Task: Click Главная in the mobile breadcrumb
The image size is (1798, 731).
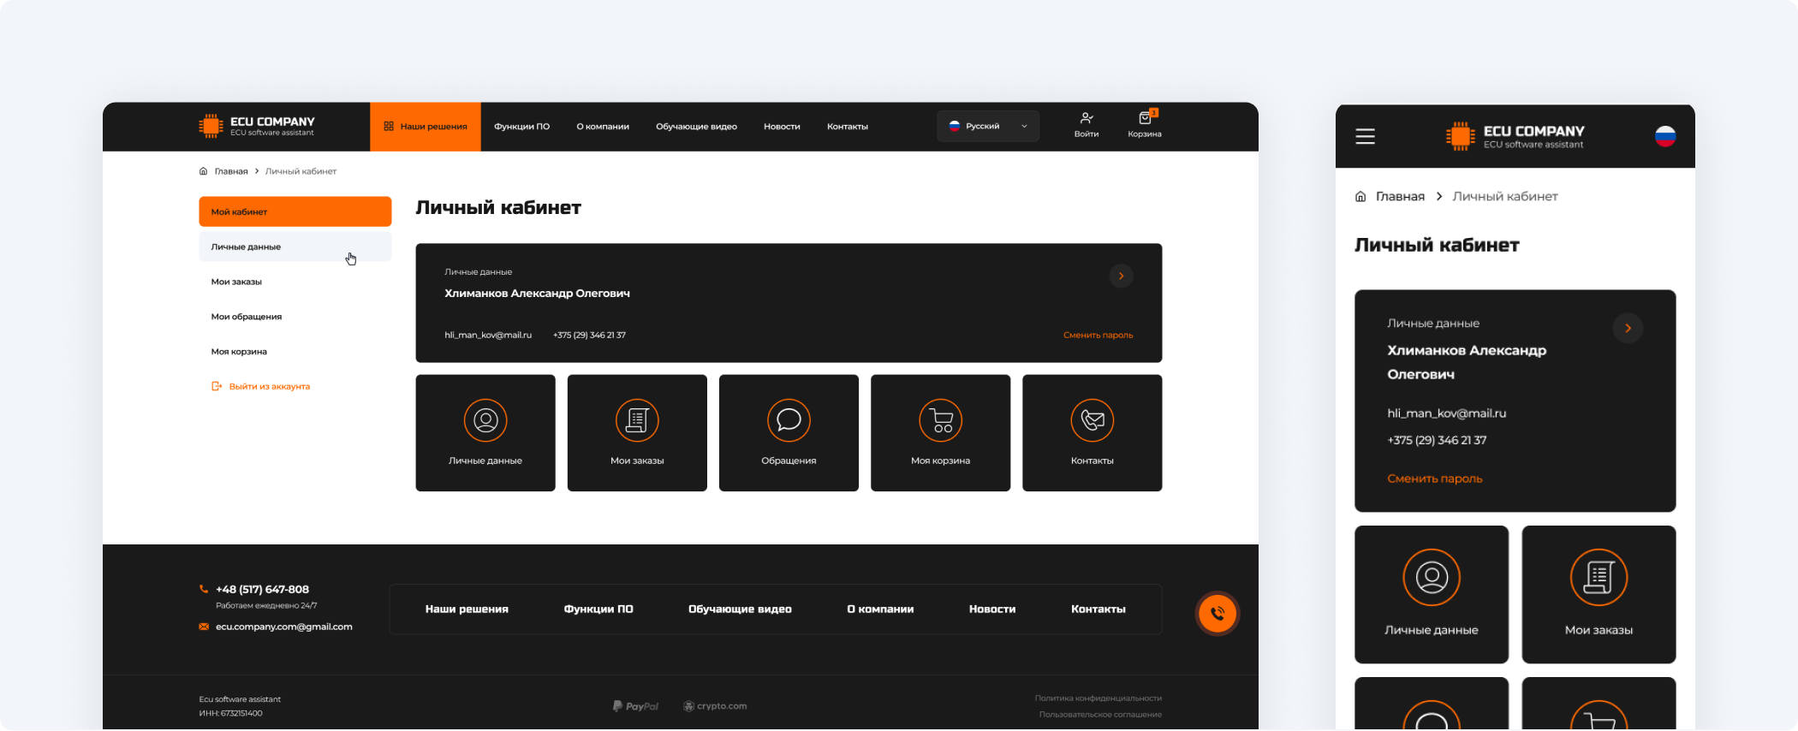Action: [1401, 197]
